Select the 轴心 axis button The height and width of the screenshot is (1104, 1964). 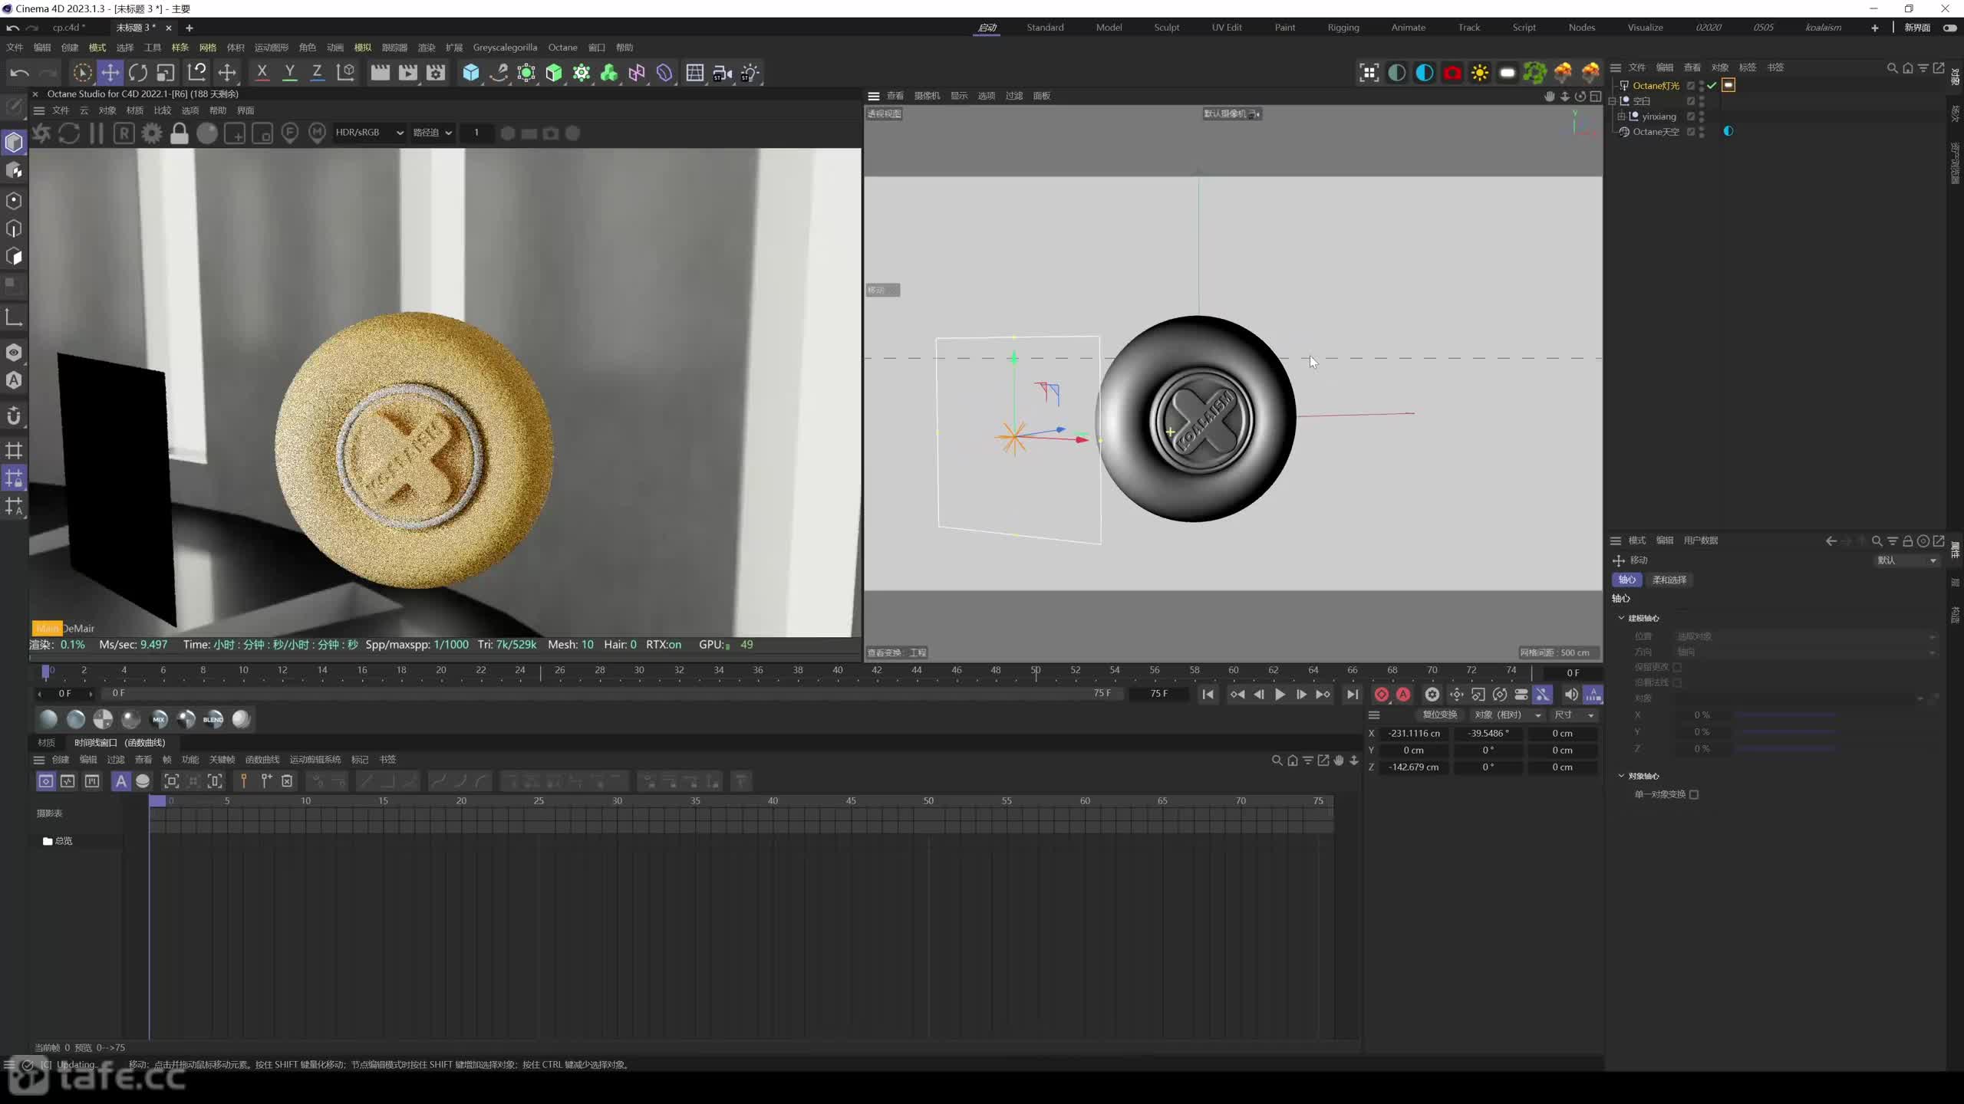[1626, 580]
